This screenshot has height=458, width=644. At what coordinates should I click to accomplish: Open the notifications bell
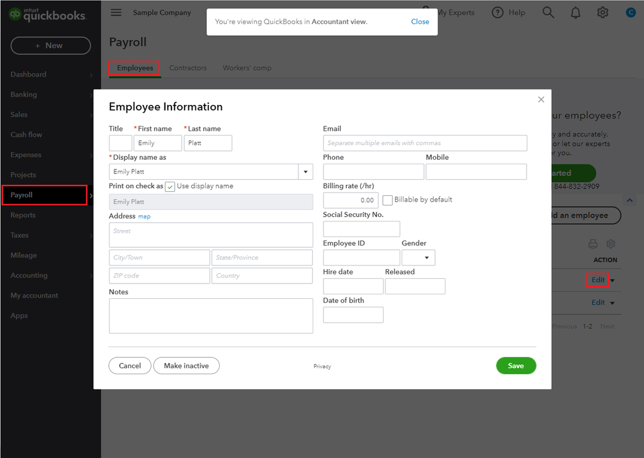point(576,13)
